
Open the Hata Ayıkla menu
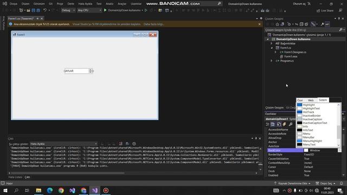85,4
